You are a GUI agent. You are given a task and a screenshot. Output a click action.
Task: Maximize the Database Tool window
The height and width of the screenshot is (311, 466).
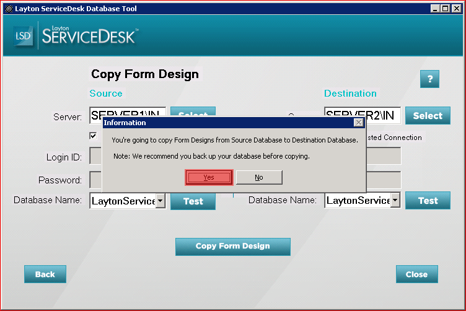click(x=445, y=9)
